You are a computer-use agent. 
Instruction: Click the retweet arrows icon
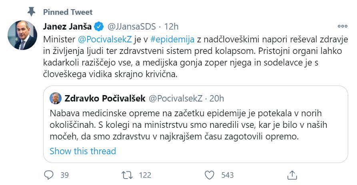point(126,175)
